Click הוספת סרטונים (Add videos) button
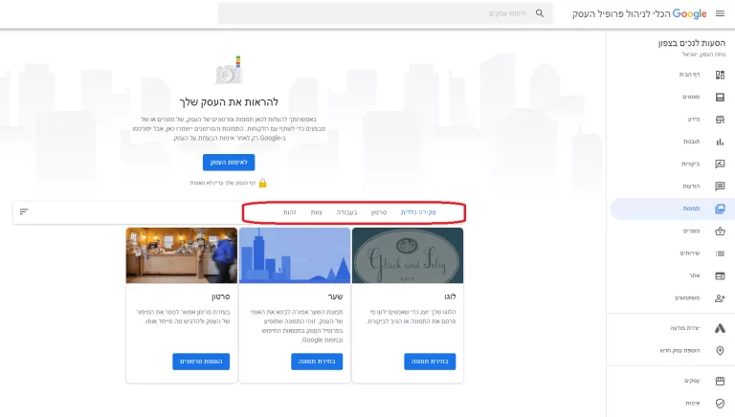The width and height of the screenshot is (735, 417). coord(201,362)
